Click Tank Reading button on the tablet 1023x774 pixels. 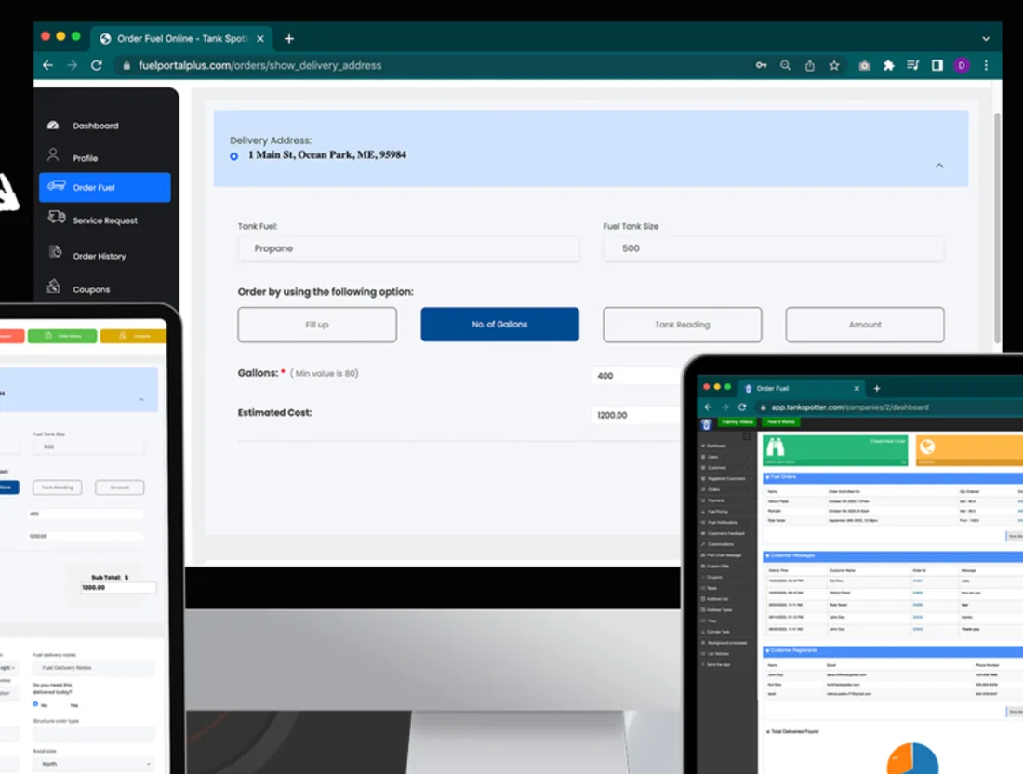[58, 487]
